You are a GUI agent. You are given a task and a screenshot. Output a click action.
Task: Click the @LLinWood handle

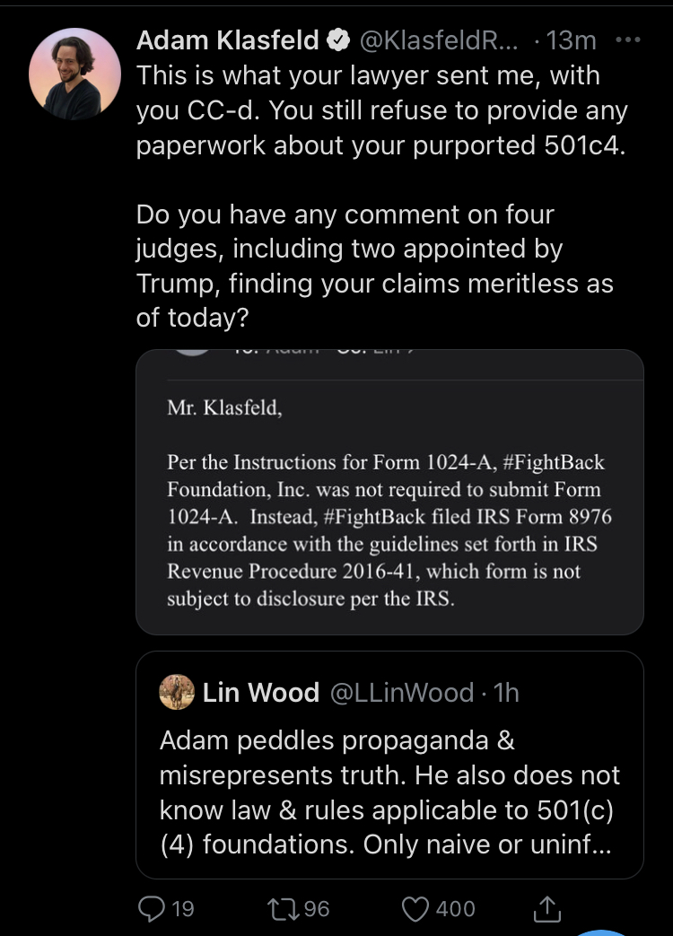(400, 692)
